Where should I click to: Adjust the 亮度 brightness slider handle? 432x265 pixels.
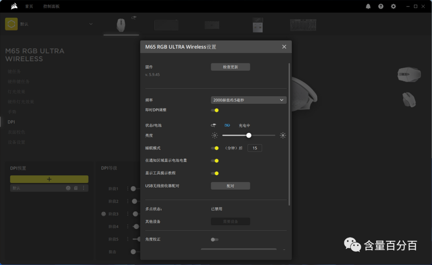249,135
